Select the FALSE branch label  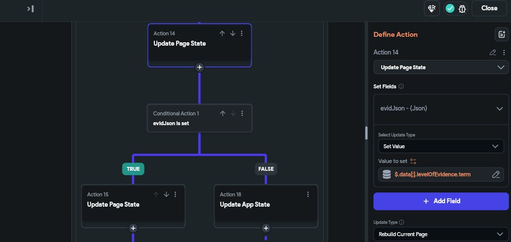[266, 169]
